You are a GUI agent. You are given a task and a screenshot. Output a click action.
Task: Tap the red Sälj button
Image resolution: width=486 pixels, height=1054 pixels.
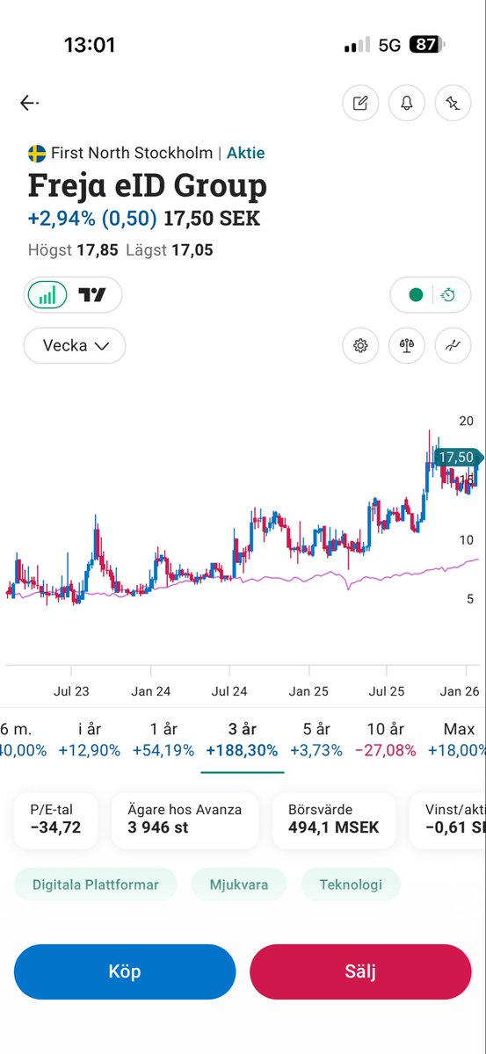click(360, 971)
